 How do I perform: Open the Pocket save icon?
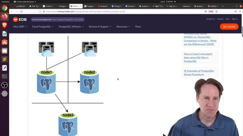pos(235,12)
